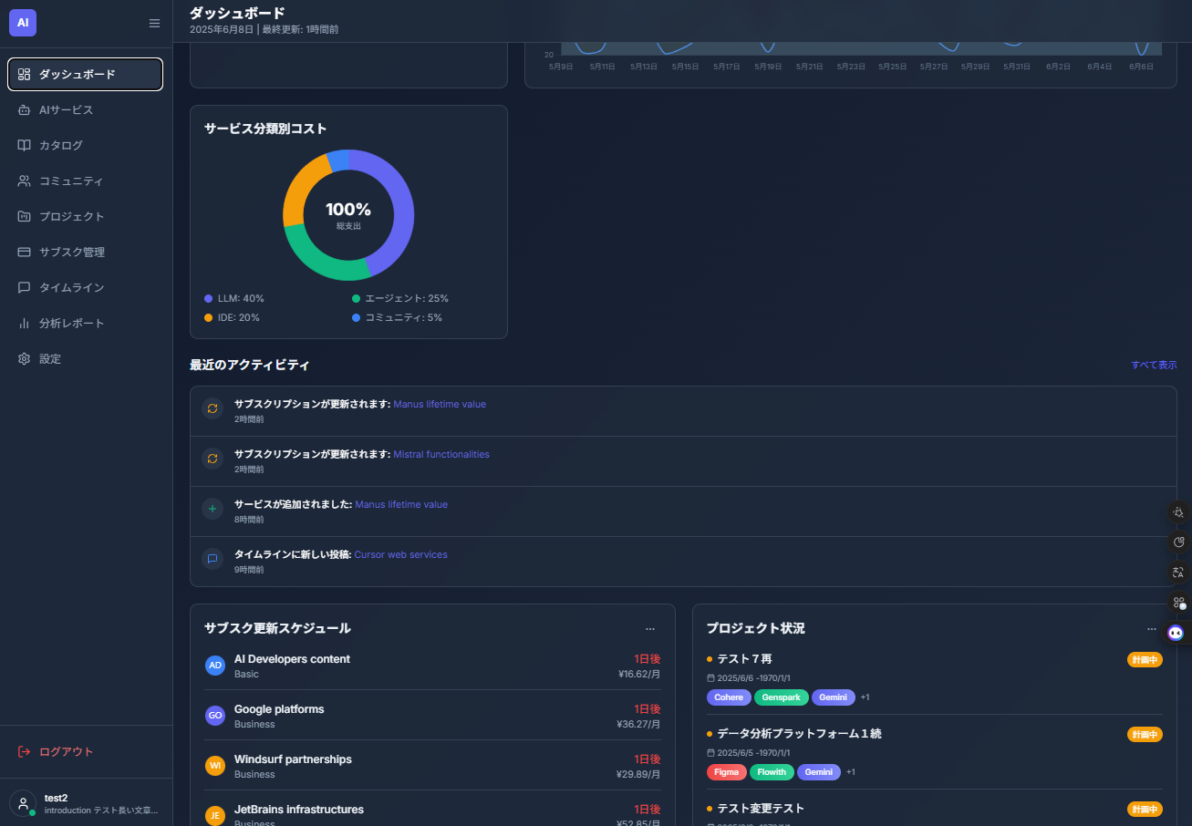Open the コミュニティ people icon

coord(25,181)
